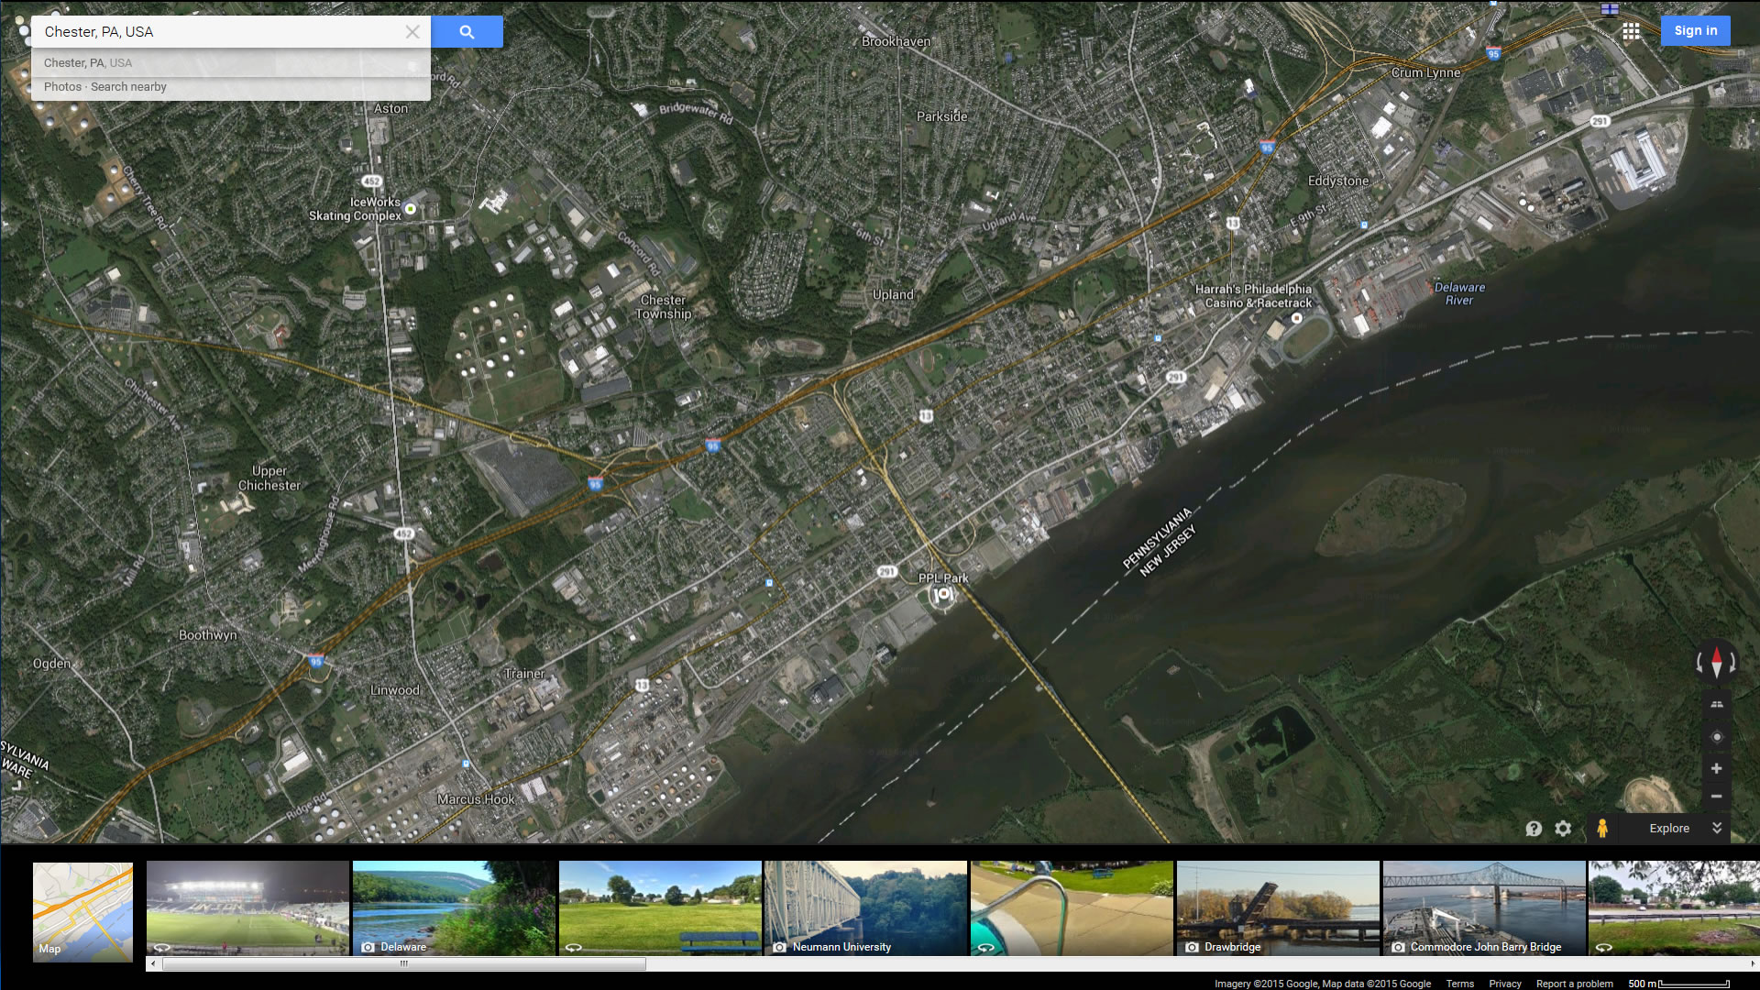Open the Commodore John Barry Bridge photo

coord(1483,907)
